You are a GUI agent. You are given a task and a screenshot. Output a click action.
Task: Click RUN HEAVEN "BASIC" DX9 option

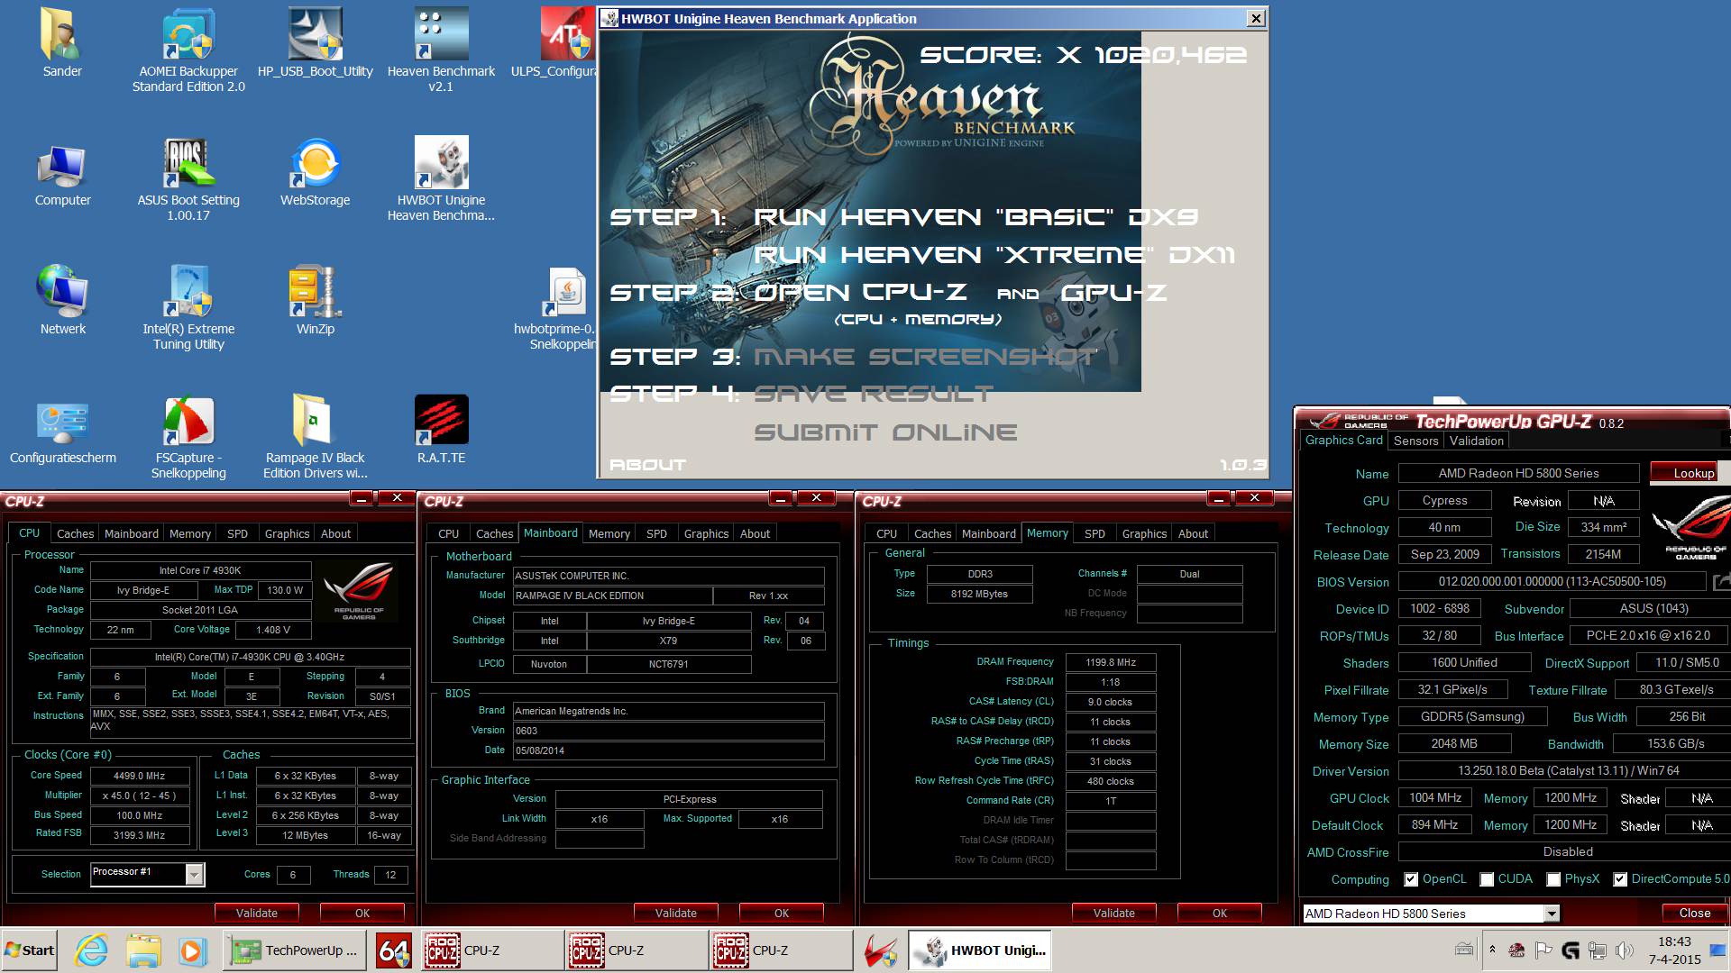point(976,217)
